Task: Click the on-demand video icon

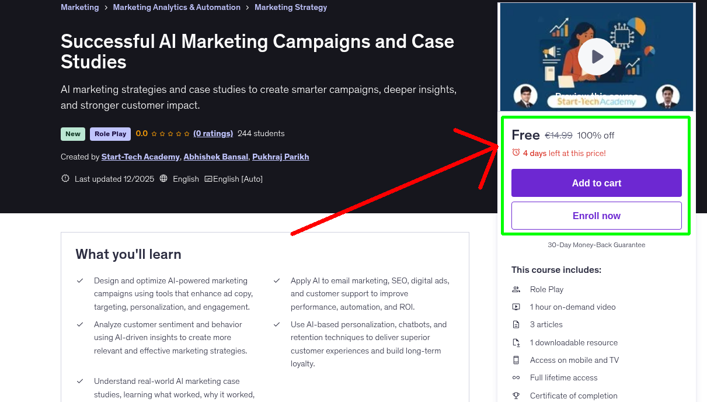Action: 516,307
